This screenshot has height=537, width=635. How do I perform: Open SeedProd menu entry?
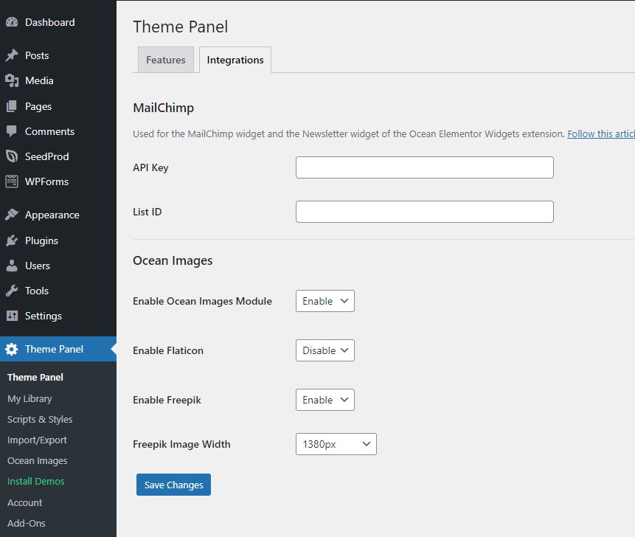coord(47,156)
